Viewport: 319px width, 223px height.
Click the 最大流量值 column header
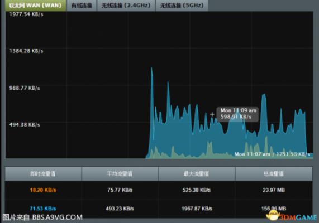pos(197,173)
